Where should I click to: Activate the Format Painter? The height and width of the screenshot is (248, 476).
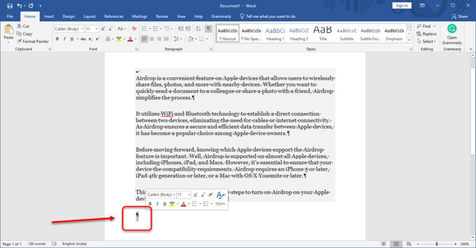pyautogui.click(x=33, y=41)
